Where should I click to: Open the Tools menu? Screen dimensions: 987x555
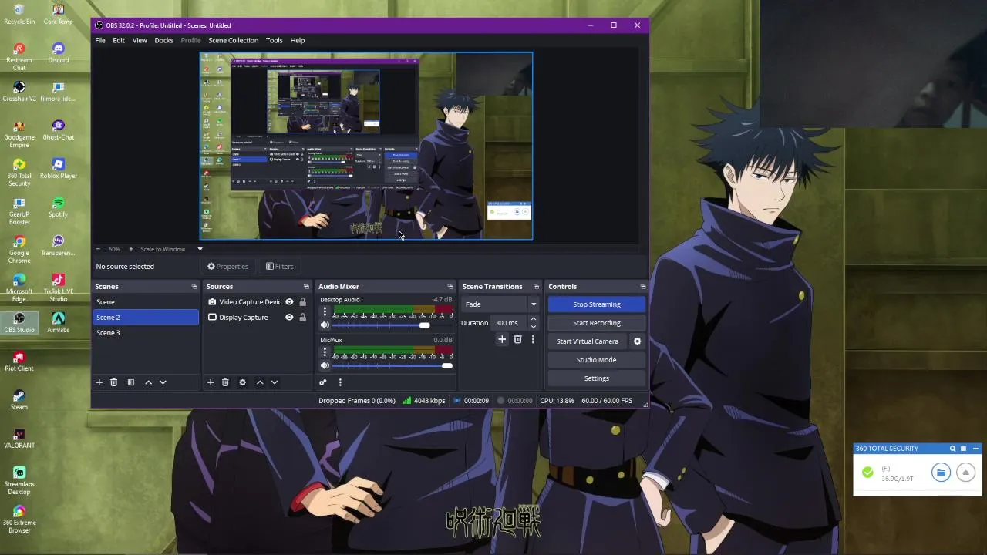click(x=275, y=40)
